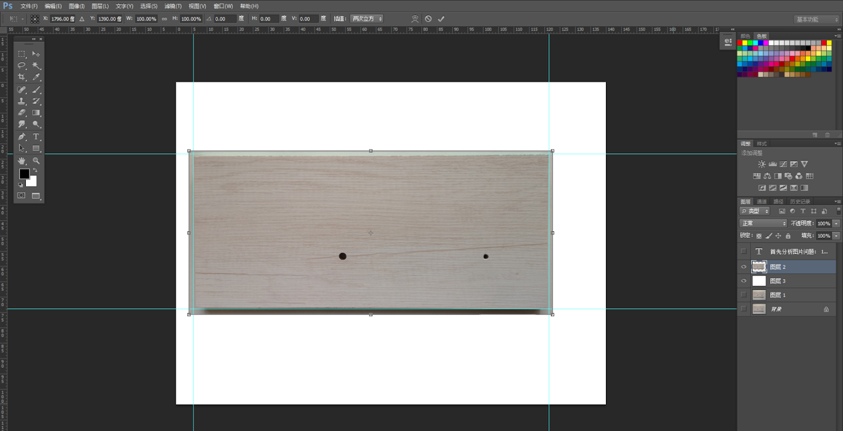Hide layer 图层 2 with eye icon
The width and height of the screenshot is (843, 431).
pyautogui.click(x=744, y=267)
